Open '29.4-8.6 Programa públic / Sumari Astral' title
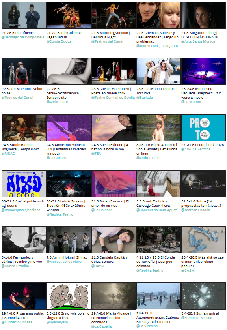This screenshot has height=330, width=227. (23, 316)
